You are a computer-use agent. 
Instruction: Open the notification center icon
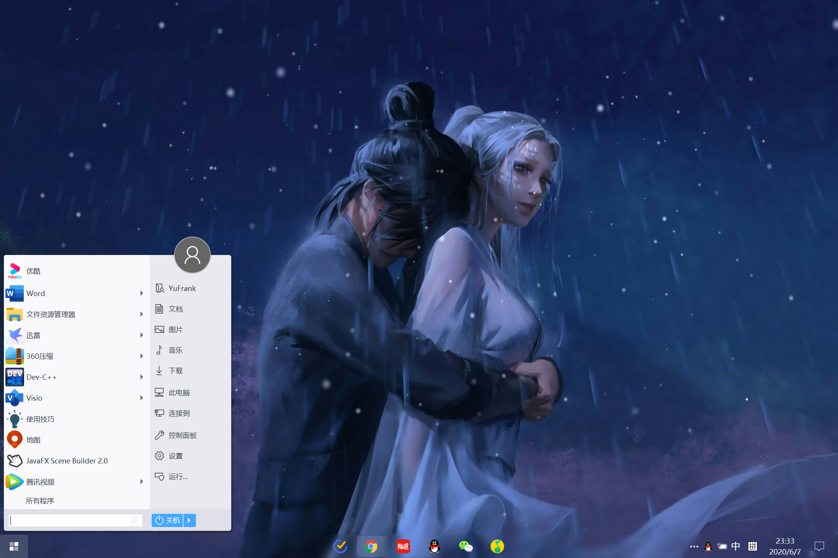coord(819,546)
